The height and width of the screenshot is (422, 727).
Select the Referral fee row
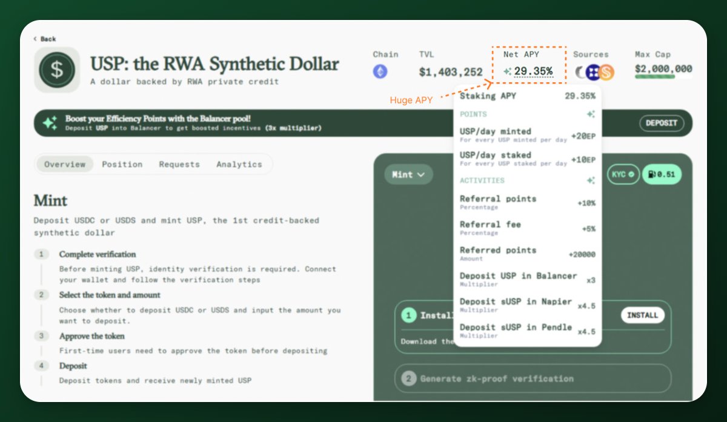(x=527, y=228)
